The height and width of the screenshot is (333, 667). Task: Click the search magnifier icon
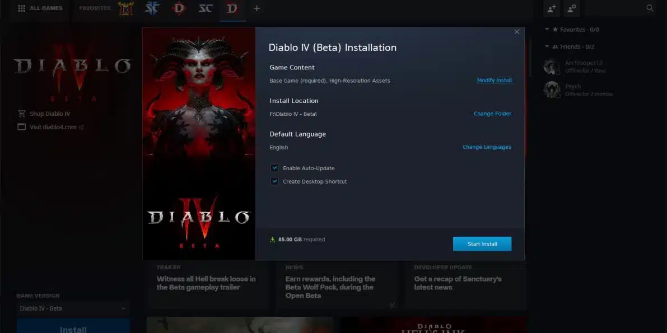(650, 8)
